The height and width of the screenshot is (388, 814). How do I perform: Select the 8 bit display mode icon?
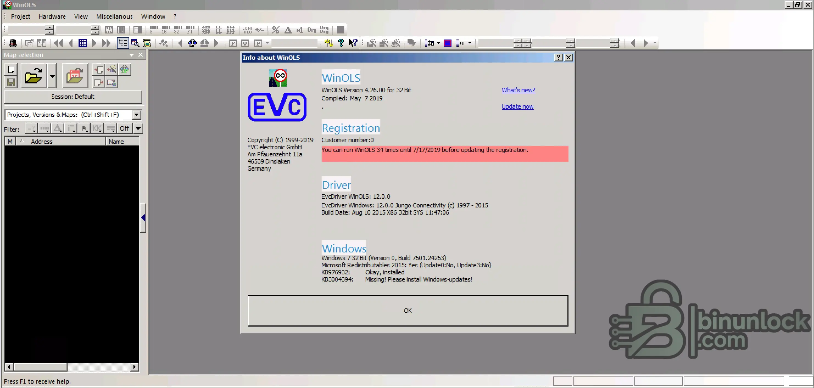154,30
